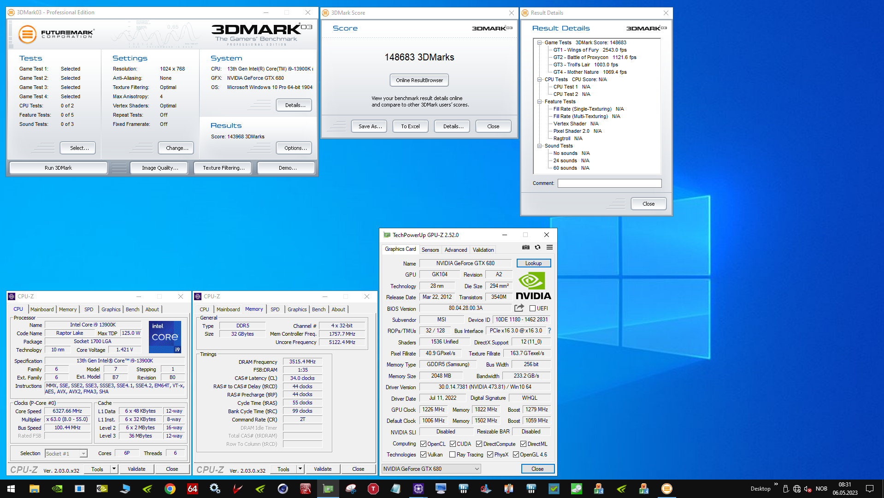
Task: Open Tools dropdown arrow in left CPU-Z
Action: (x=114, y=469)
